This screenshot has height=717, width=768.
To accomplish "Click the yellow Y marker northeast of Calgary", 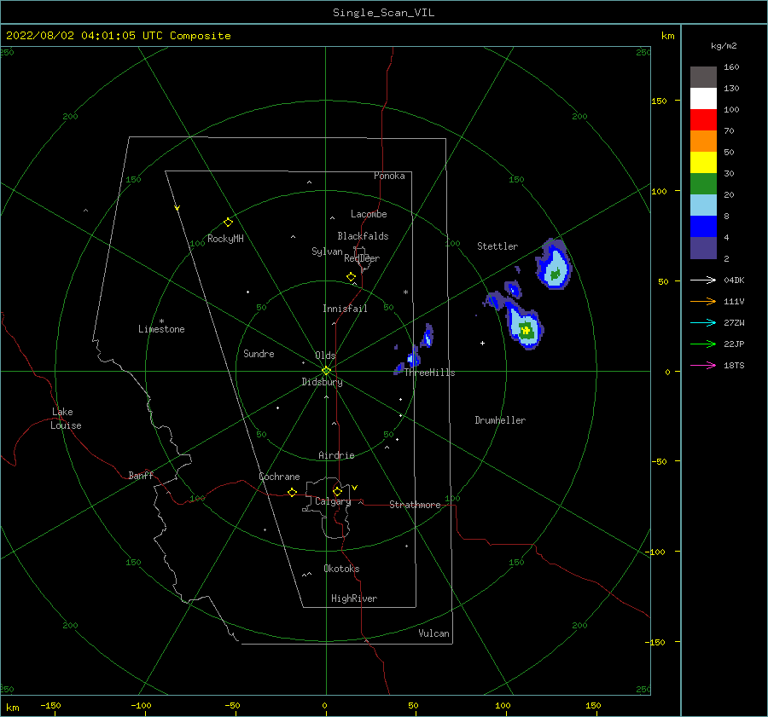I will coord(355,488).
